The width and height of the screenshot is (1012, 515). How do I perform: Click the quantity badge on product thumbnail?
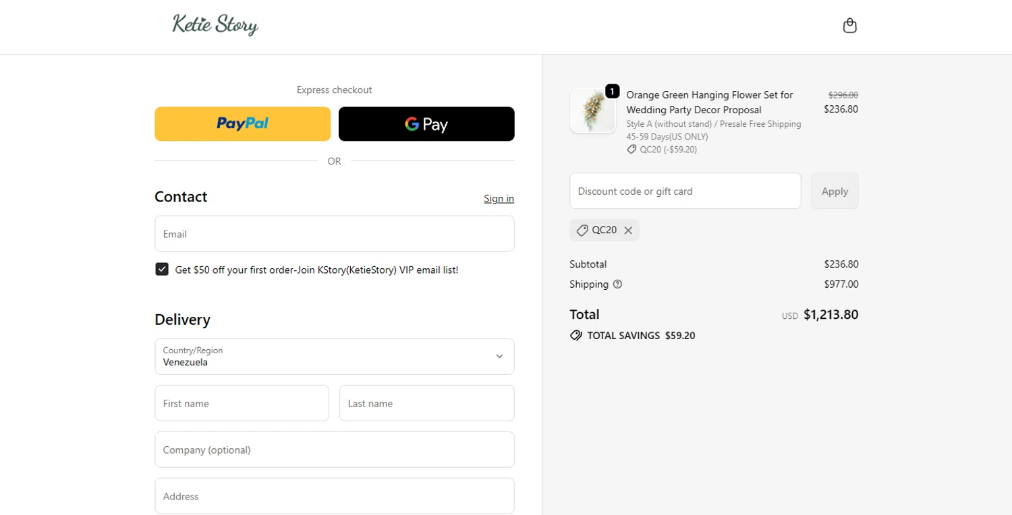click(612, 91)
